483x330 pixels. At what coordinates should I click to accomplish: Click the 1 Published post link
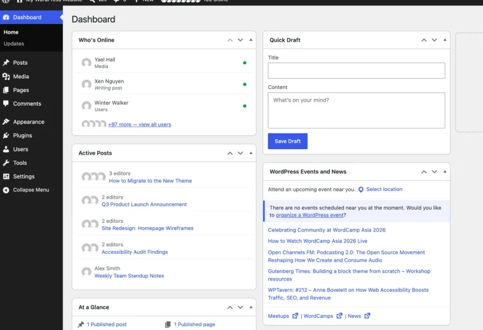pyautogui.click(x=107, y=324)
